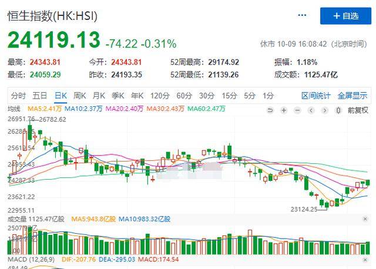Open 区间统计 range statistics
The image size is (376, 269).
[x=316, y=96]
